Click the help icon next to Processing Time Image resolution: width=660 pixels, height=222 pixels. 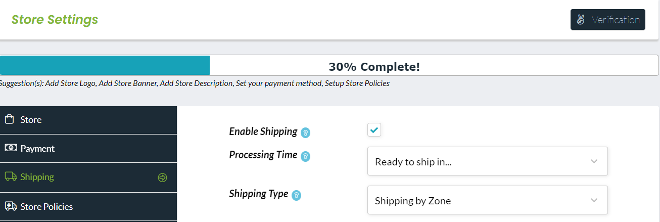pos(305,156)
